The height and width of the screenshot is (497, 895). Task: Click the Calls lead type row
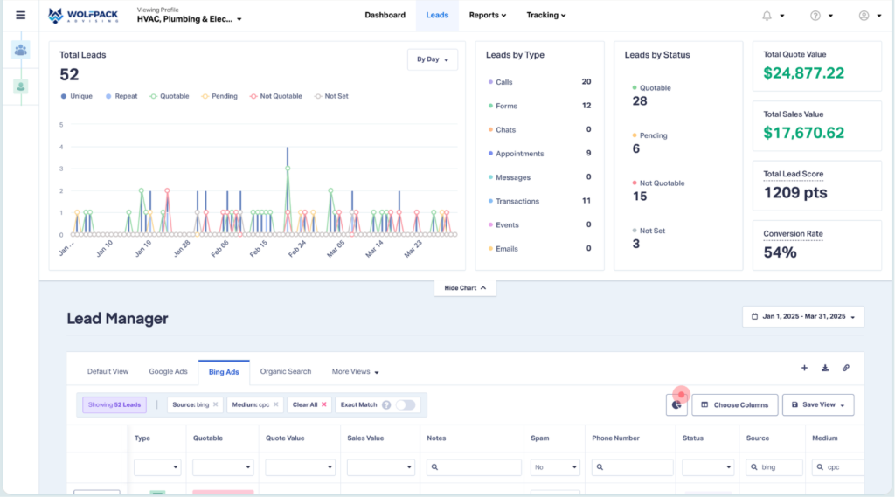[539, 82]
